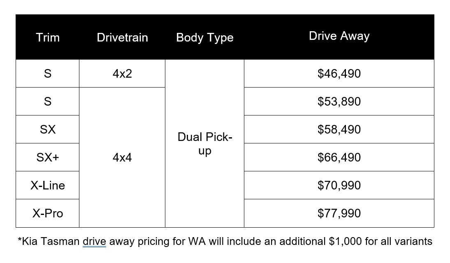450x263 pixels.
Task: Click the 4x2 drivetrain cell
Action: pos(122,74)
